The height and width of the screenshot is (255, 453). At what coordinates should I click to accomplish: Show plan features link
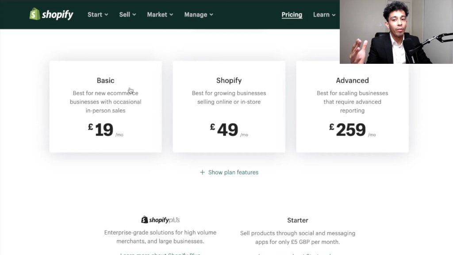point(229,172)
